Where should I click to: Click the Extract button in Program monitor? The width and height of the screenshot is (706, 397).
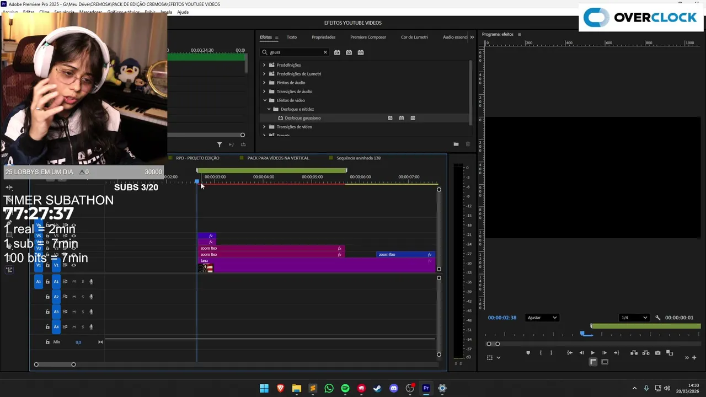point(646,353)
